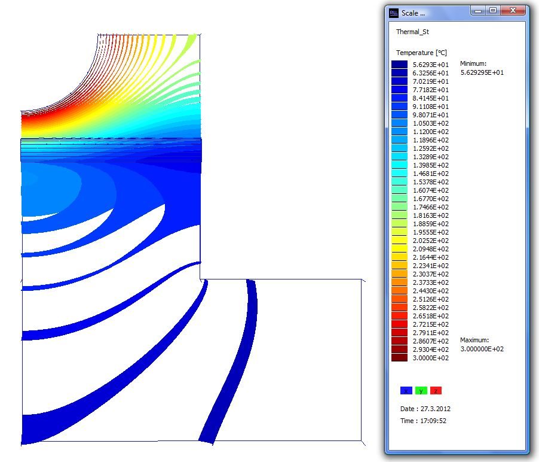Viewport: 539px width, 462px height.
Task: Click the green y axis box
Action: 421,391
